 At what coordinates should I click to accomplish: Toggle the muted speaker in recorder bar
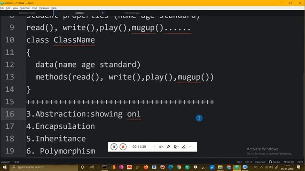coord(161,147)
